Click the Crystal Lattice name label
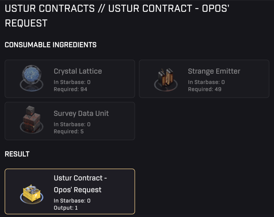 (78, 71)
